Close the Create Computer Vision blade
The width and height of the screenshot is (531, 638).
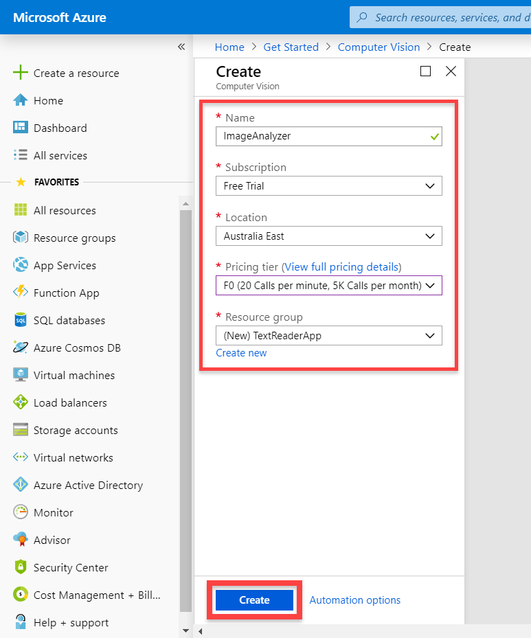point(451,71)
